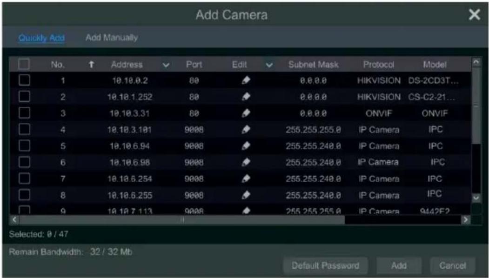Screen dimensions: 489x278
Task: Click the Default Password button
Action: click(x=325, y=266)
